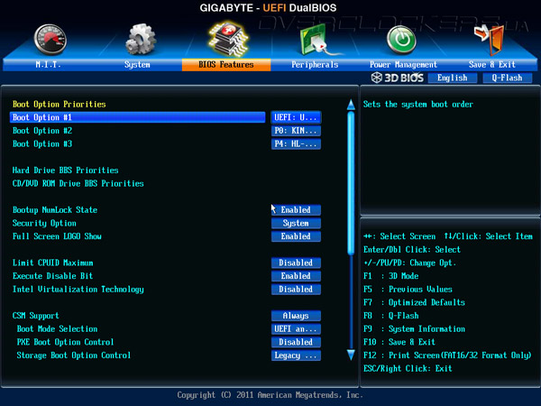
Task: Toggle Limit CPUID Maximum Disabled value
Action: tap(296, 263)
